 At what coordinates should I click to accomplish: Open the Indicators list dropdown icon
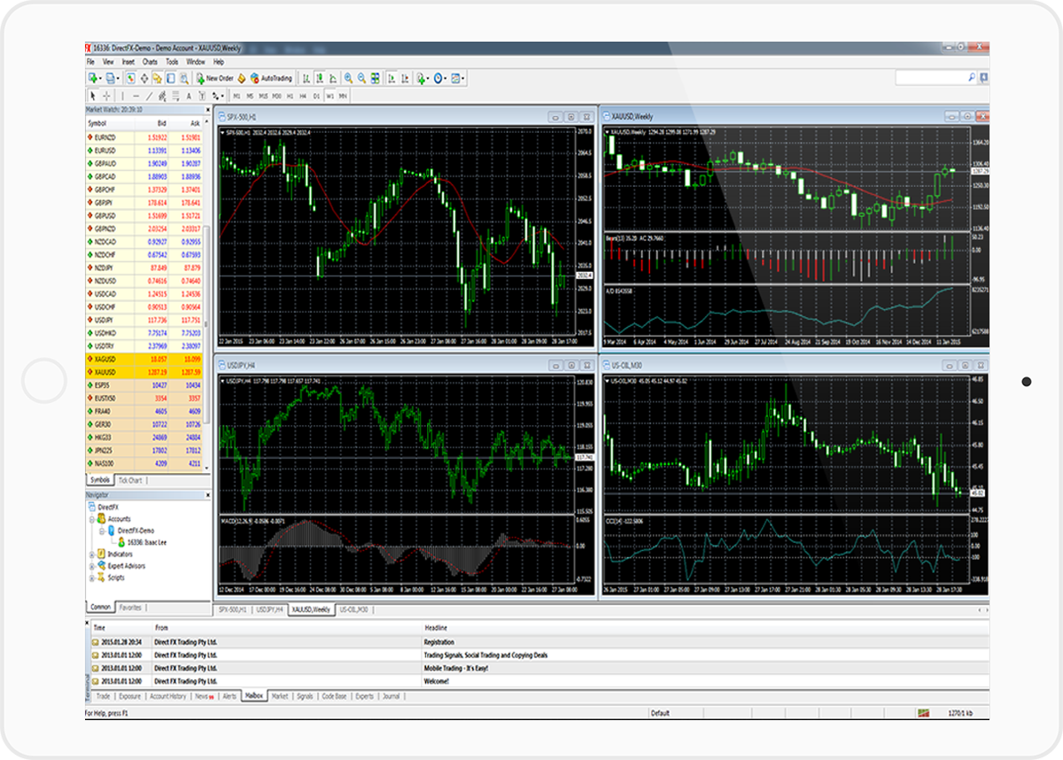point(423,78)
